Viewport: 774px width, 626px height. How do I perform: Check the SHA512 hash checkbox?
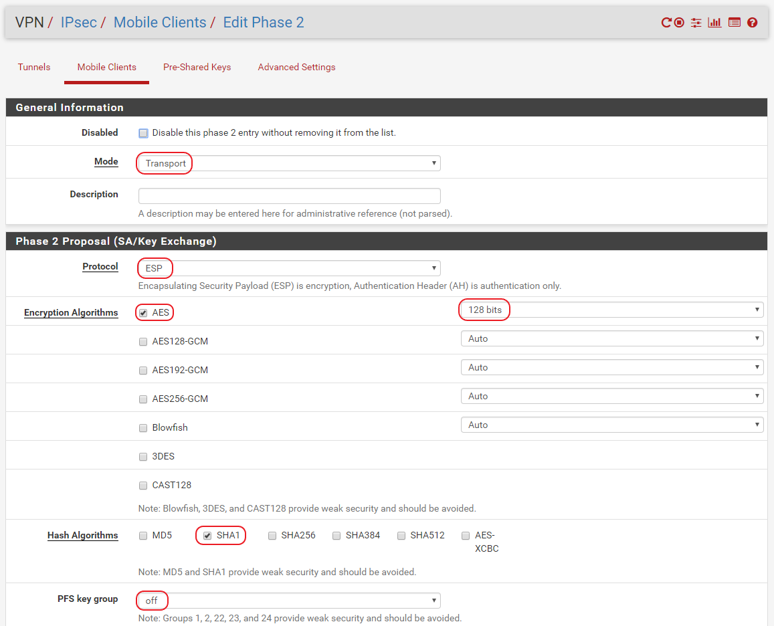tap(401, 536)
